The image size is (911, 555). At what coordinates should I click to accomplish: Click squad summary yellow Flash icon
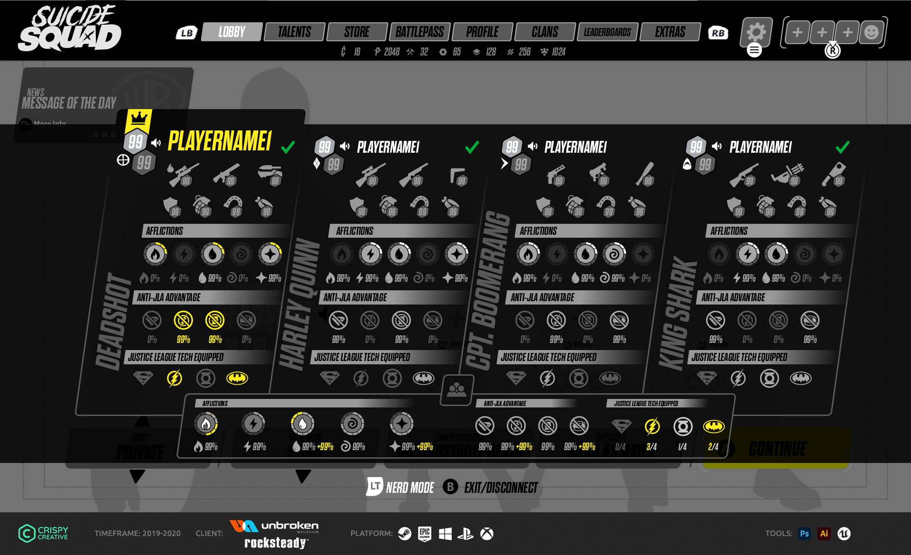coord(652,426)
